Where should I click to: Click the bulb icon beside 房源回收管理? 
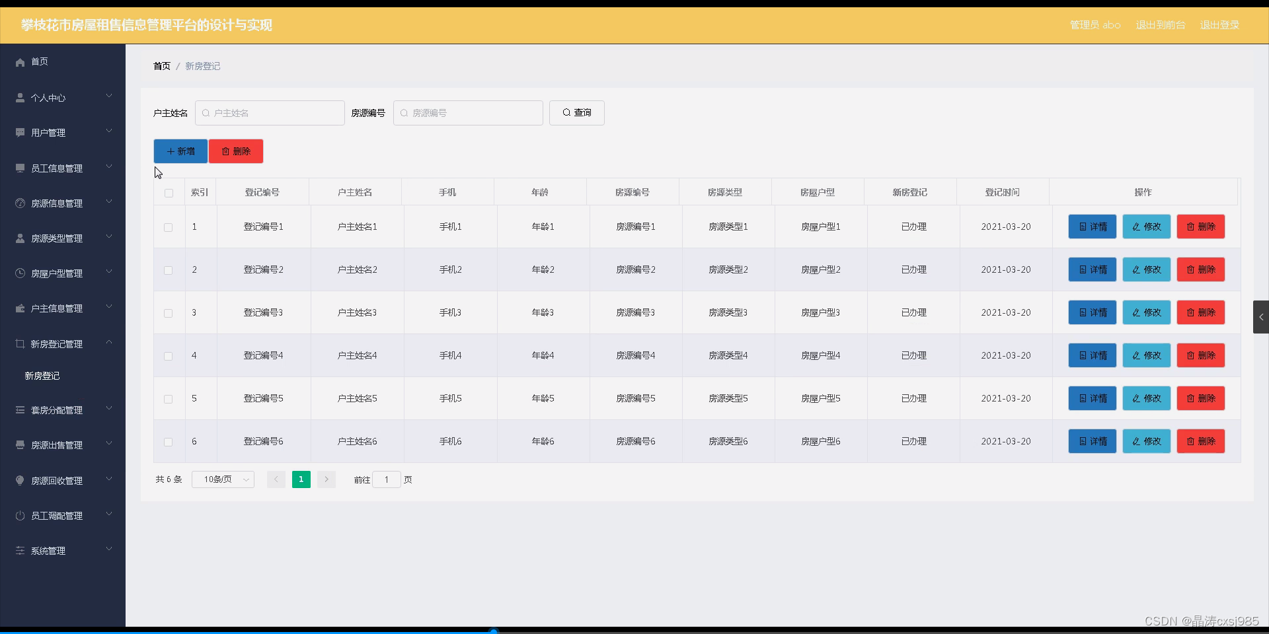pos(20,481)
